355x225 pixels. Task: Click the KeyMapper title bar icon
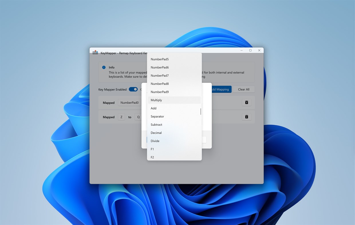point(95,52)
